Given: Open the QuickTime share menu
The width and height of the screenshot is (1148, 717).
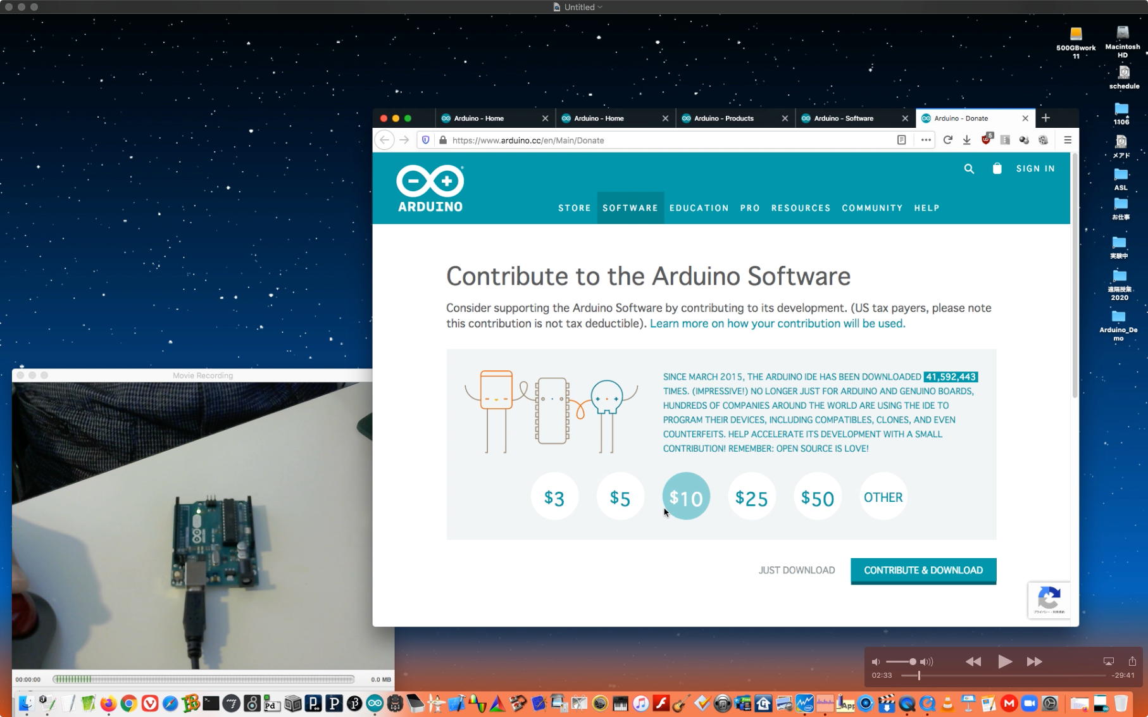Looking at the screenshot, I should tap(1132, 661).
